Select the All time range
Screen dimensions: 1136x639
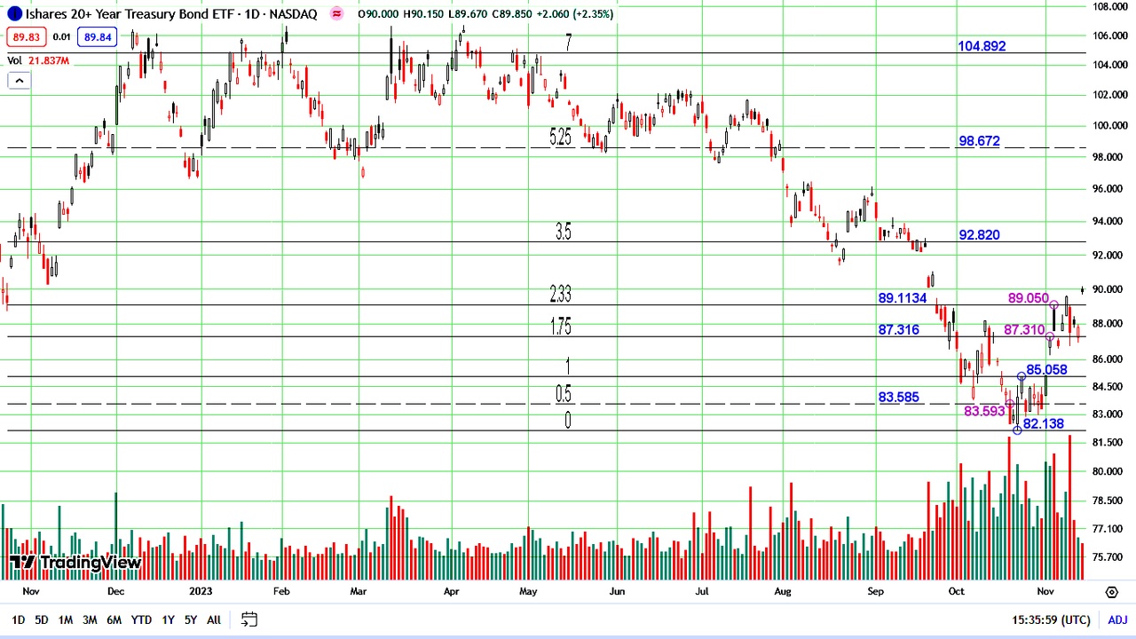point(214,619)
